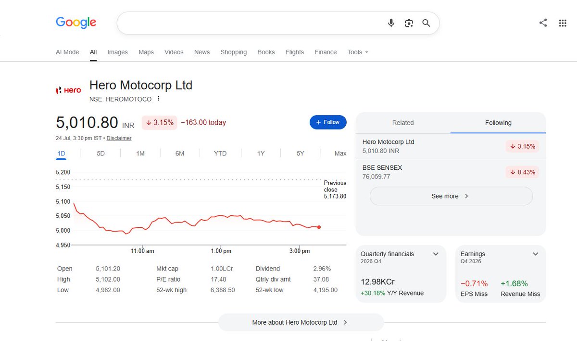Click the Qtrly div amt value 37.08
Image resolution: width=577 pixels, height=341 pixels.
(x=321, y=279)
